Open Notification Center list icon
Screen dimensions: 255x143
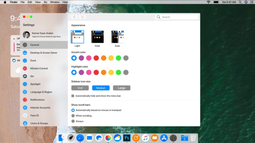(x=252, y=2)
